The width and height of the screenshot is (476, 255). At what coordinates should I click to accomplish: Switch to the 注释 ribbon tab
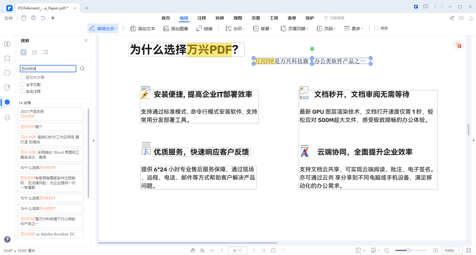tap(202, 18)
